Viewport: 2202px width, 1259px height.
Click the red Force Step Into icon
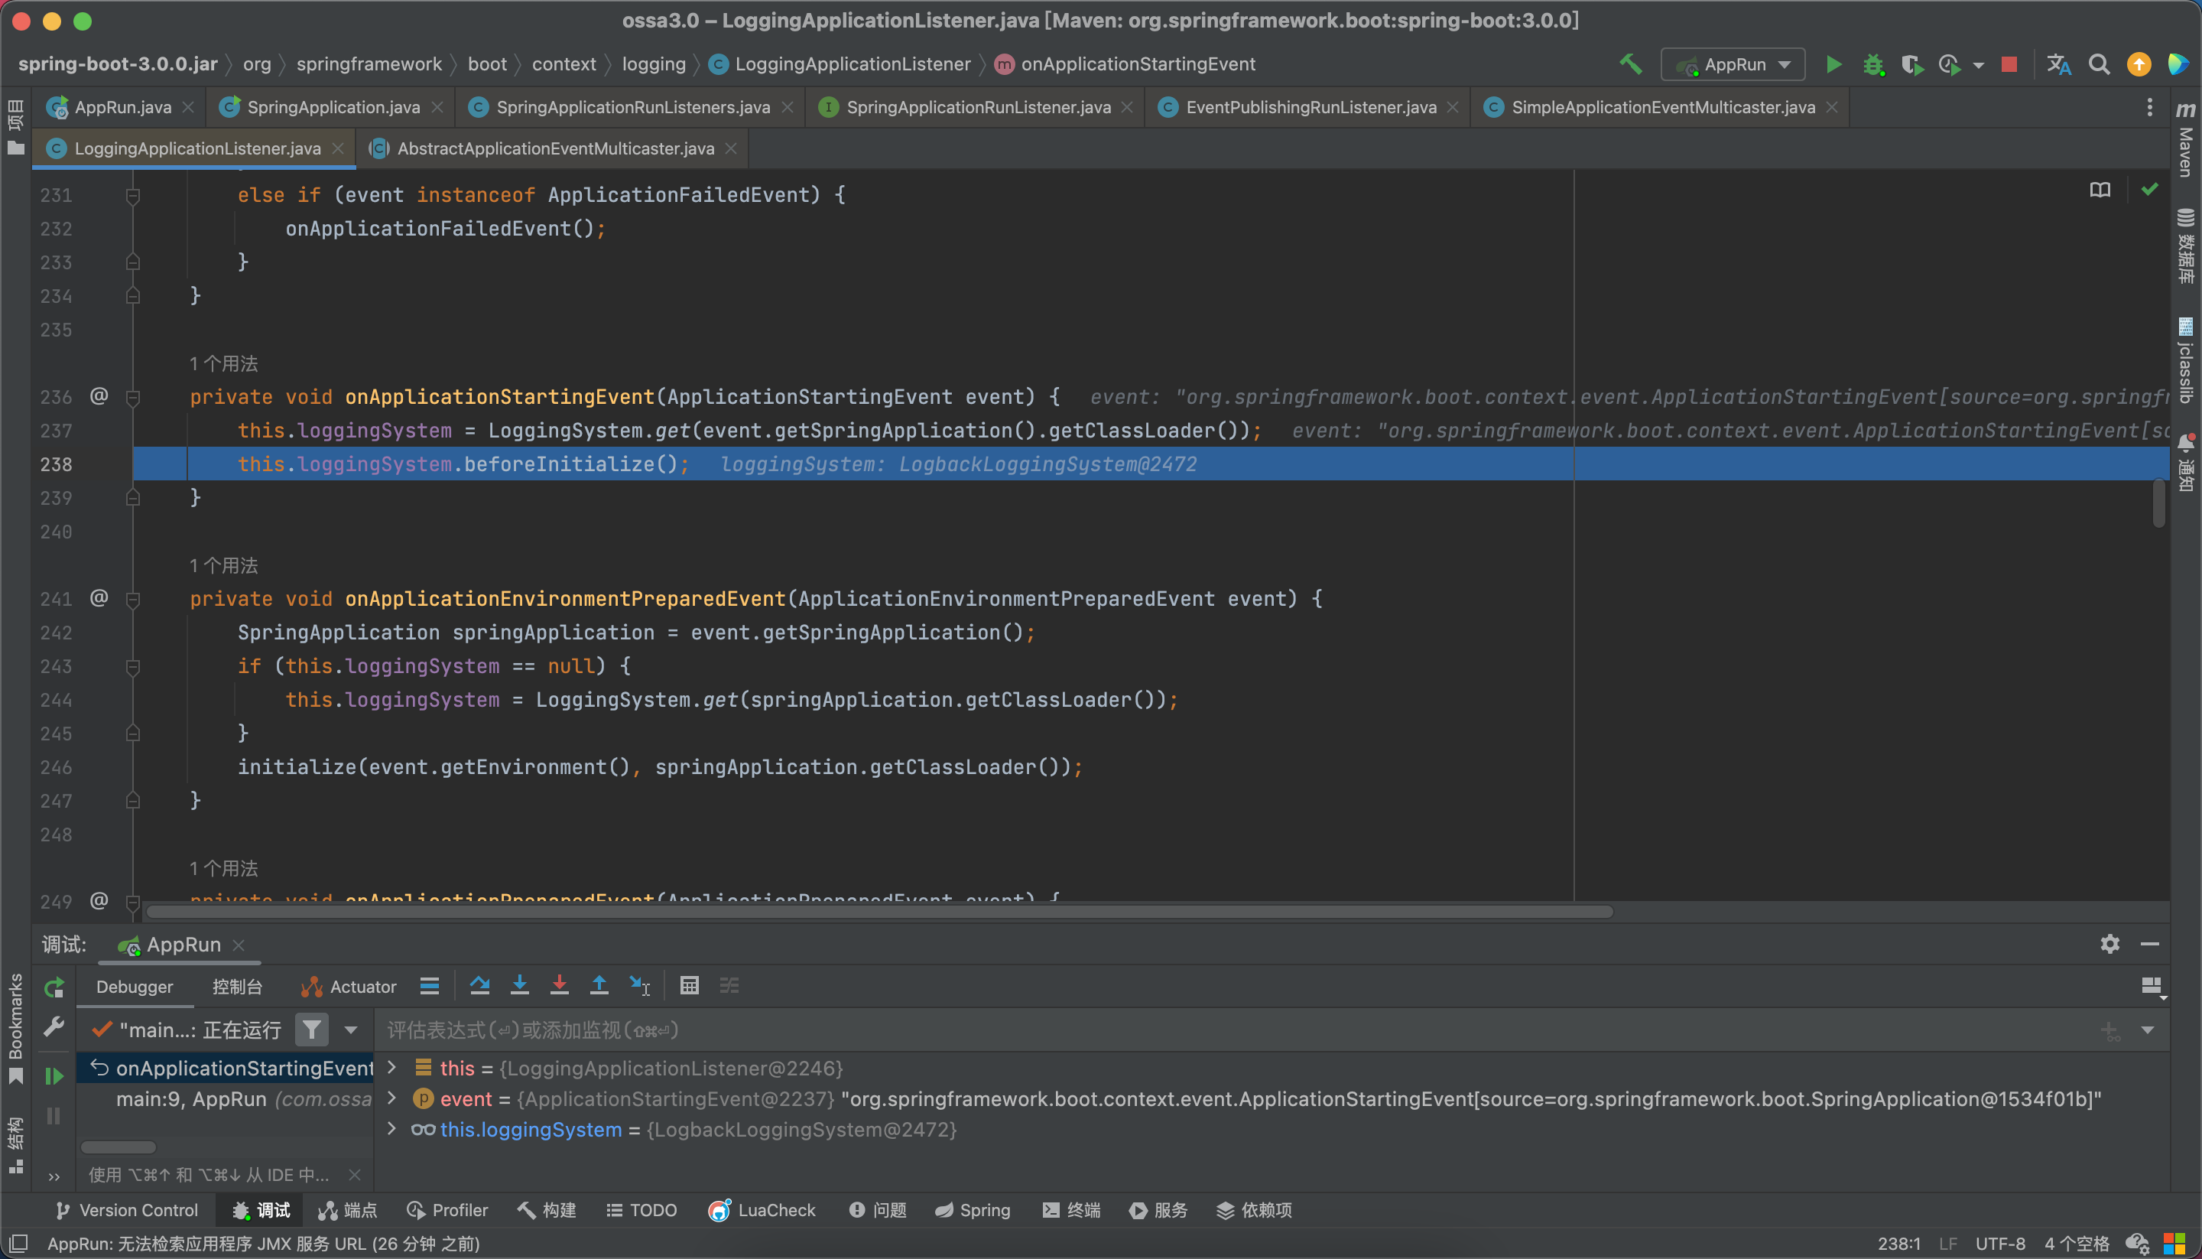pyautogui.click(x=559, y=986)
